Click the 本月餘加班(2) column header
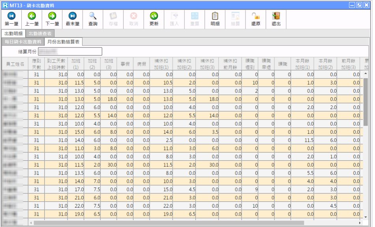This screenshot has height=227, width=375. (325, 64)
